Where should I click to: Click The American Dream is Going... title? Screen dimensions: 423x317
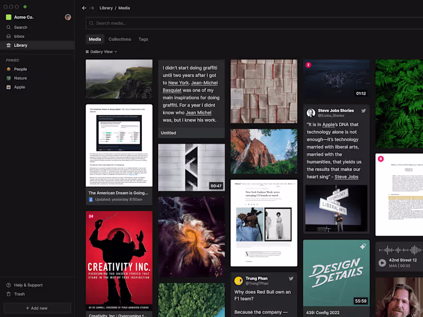tap(118, 193)
